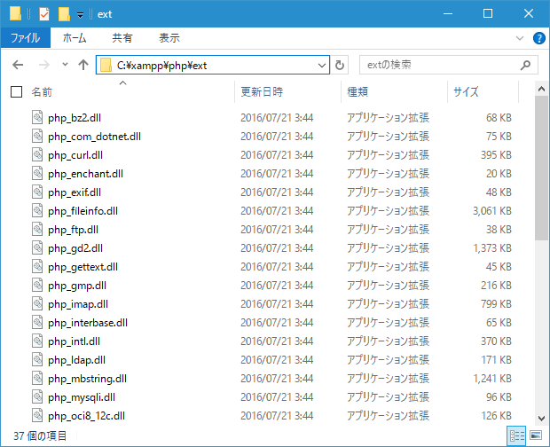Toggle the select-all checkbox in header

coord(17,92)
